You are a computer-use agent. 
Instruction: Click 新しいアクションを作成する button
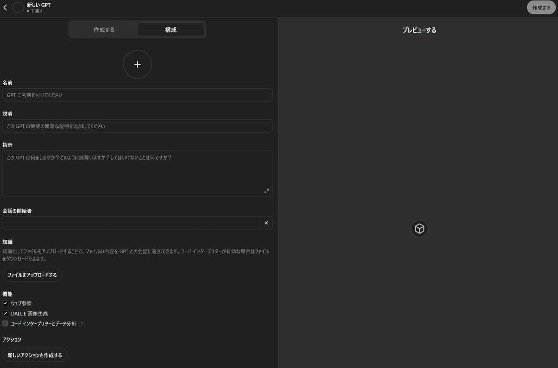pyautogui.click(x=35, y=355)
